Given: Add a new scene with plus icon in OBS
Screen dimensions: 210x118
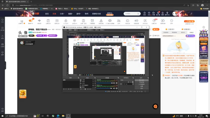Looking at the screenshot, I should 64,89.
